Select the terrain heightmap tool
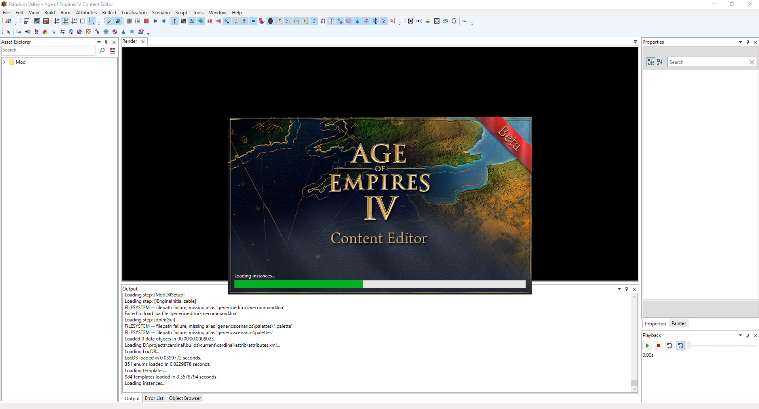 point(19,32)
